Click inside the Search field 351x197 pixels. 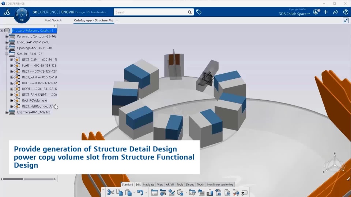(x=150, y=12)
